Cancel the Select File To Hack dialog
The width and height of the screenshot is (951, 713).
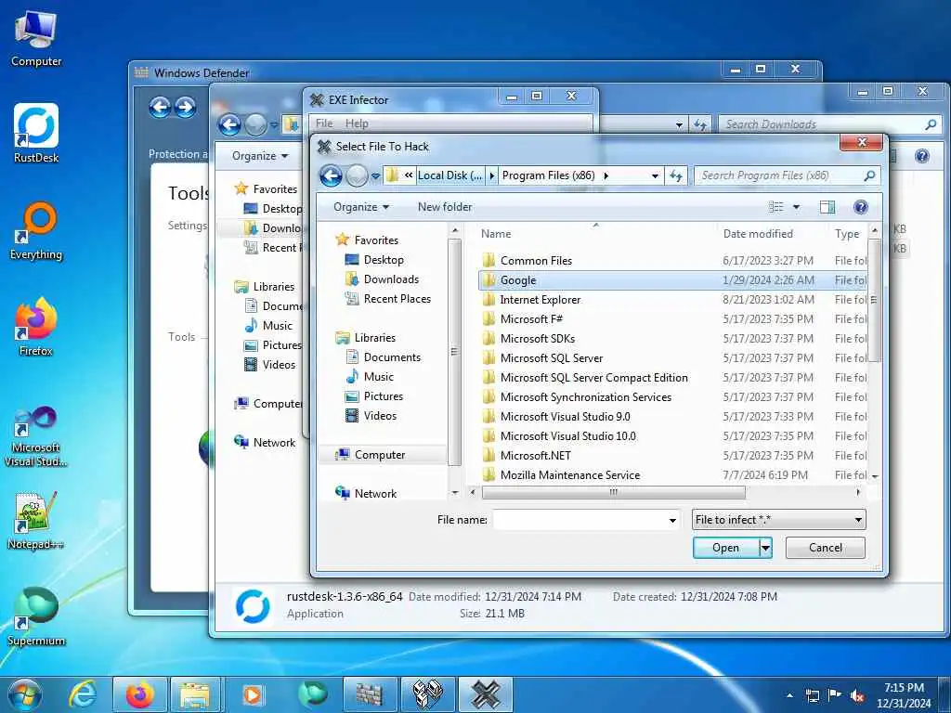[x=826, y=548]
